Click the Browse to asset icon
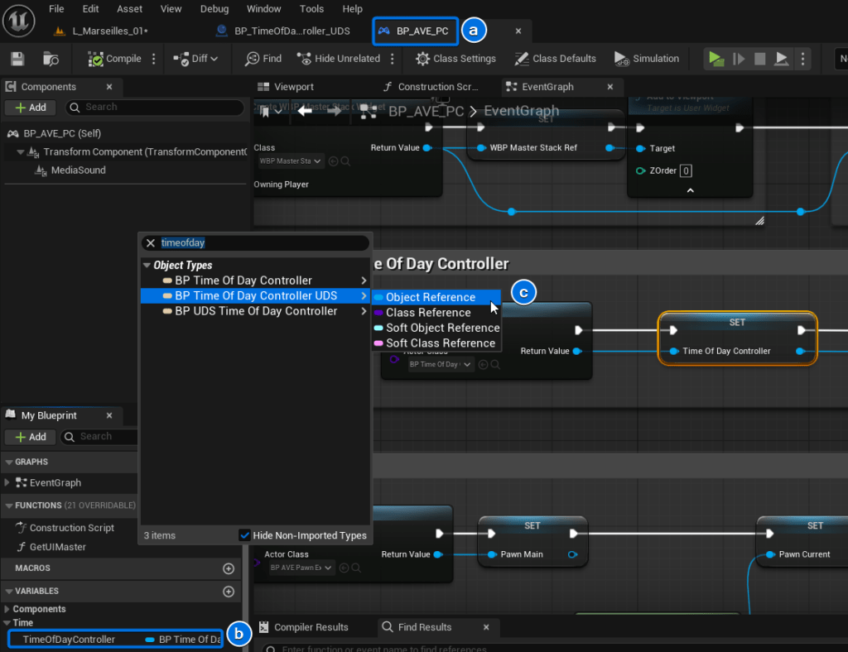 pyautogui.click(x=51, y=59)
